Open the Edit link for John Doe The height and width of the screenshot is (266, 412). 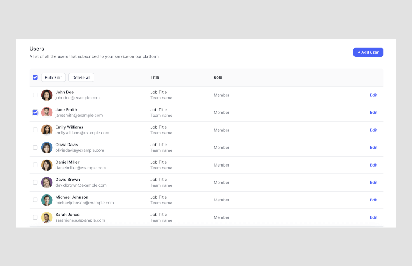(x=374, y=95)
